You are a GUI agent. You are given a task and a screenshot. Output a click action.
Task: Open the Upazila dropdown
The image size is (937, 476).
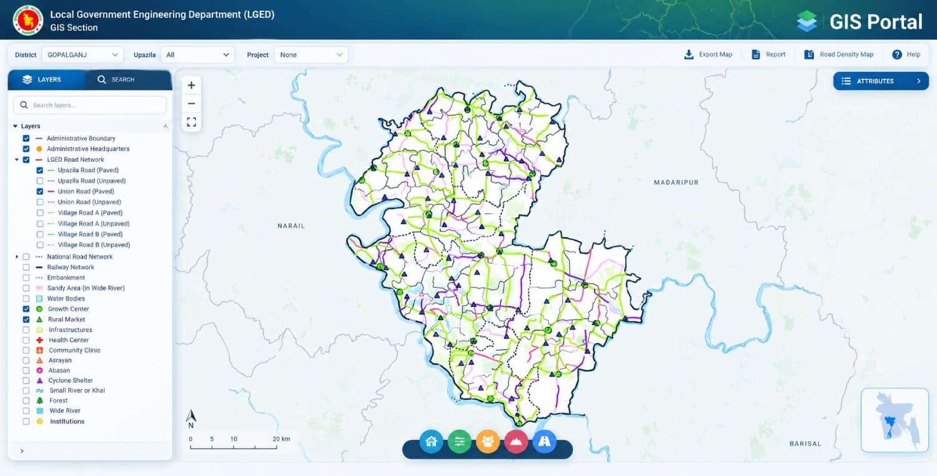pos(197,55)
